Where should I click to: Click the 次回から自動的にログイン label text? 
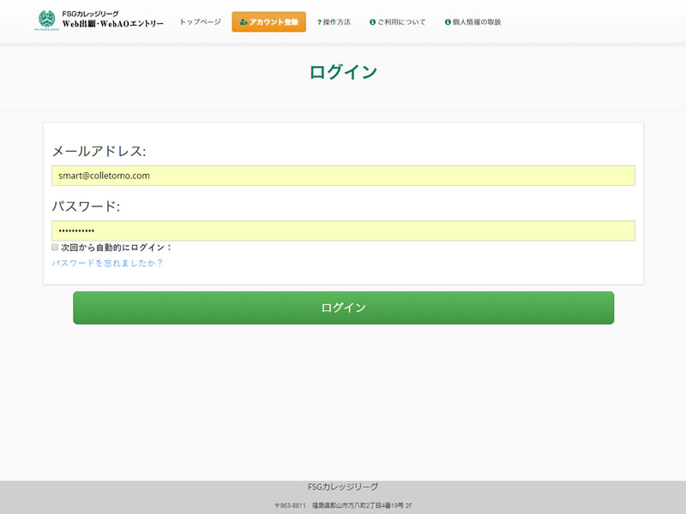116,248
